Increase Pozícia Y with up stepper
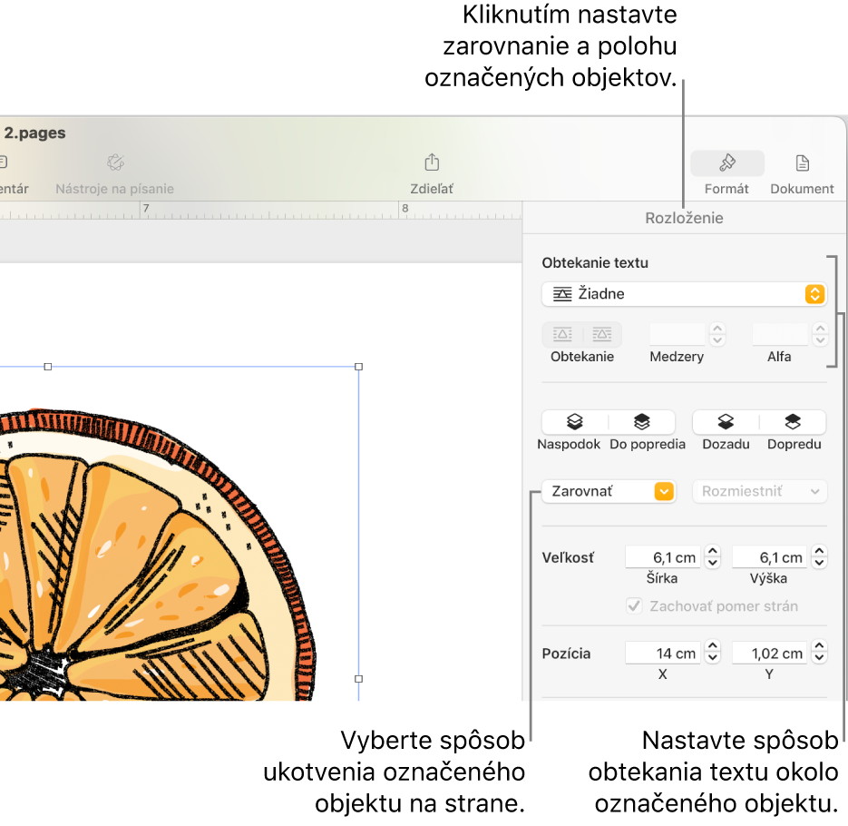This screenshot has height=826, width=848. tap(819, 647)
